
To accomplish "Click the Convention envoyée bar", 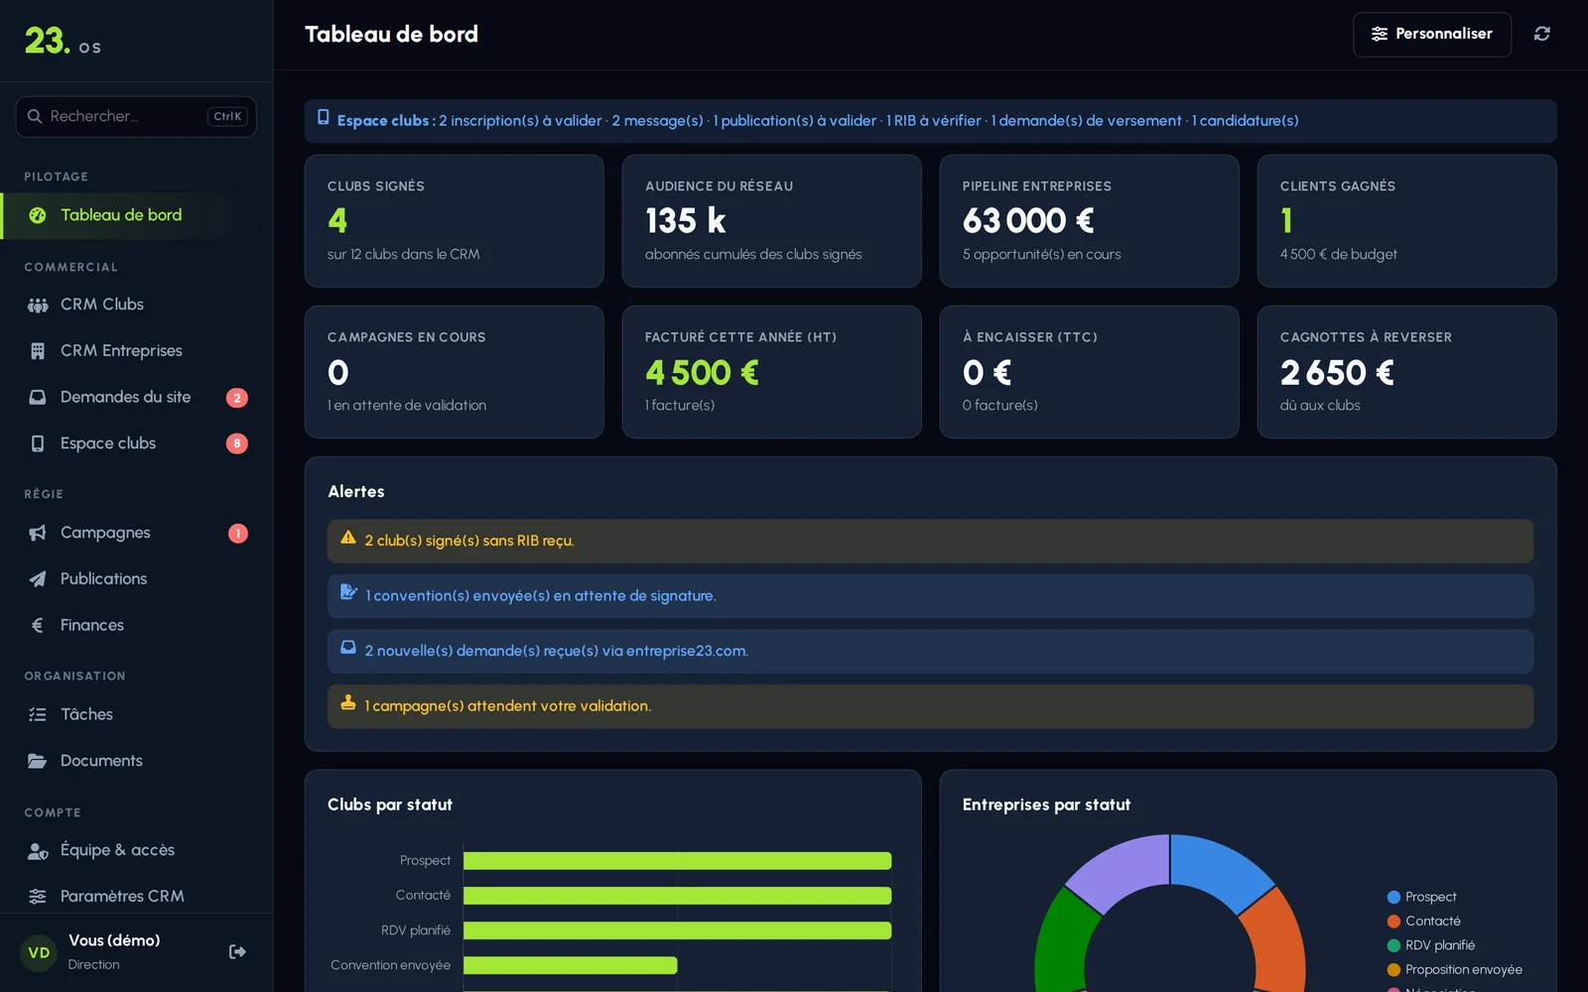I will click(571, 965).
